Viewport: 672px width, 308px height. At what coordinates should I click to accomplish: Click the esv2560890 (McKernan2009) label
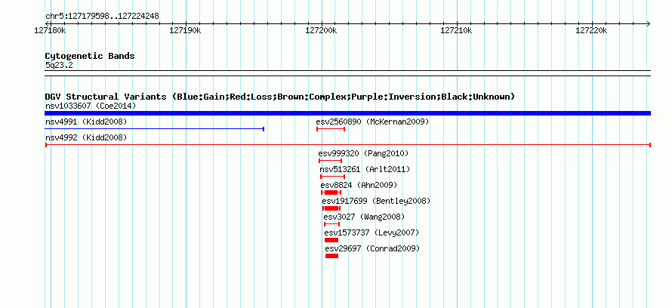coord(372,122)
